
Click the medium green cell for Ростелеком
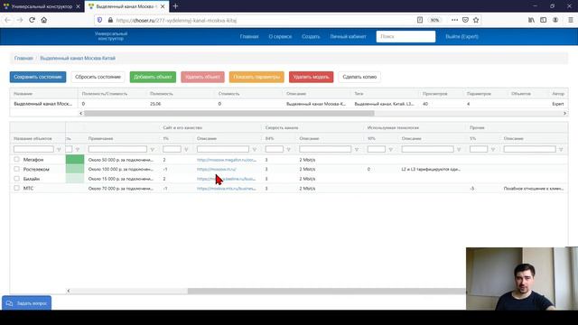(75, 169)
